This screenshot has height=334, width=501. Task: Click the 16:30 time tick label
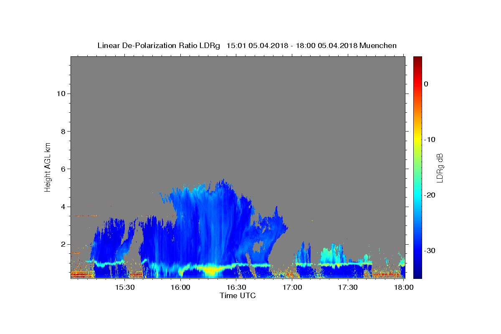coord(236,288)
